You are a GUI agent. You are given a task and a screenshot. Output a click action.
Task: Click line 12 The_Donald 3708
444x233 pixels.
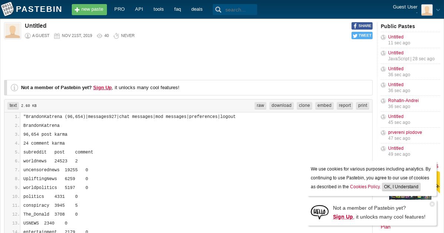click(51, 215)
